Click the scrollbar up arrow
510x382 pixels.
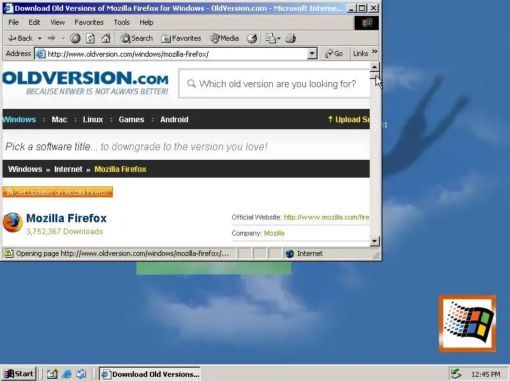pos(374,67)
